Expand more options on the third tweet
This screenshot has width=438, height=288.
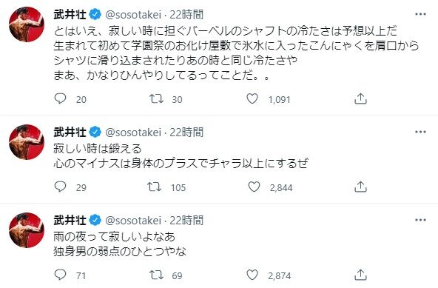pos(420,220)
